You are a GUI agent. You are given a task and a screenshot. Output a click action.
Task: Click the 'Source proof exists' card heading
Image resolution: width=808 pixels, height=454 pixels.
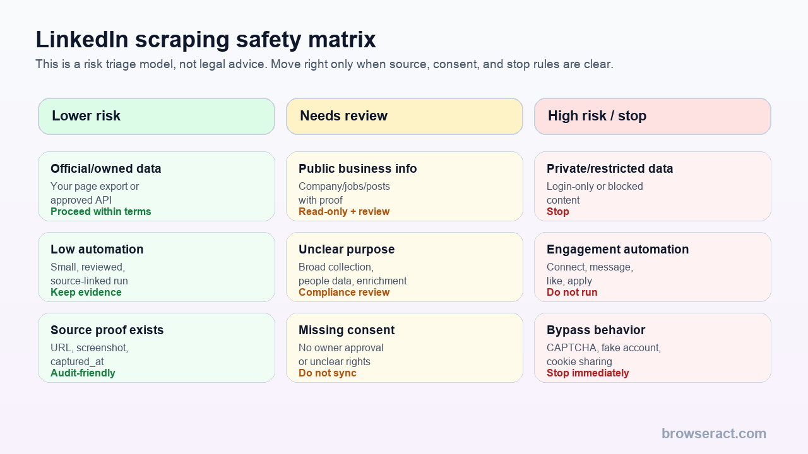click(107, 330)
